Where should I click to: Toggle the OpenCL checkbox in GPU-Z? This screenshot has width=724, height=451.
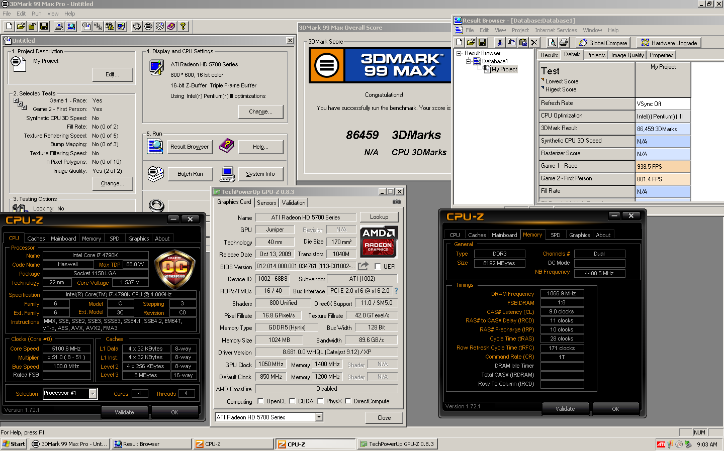260,401
